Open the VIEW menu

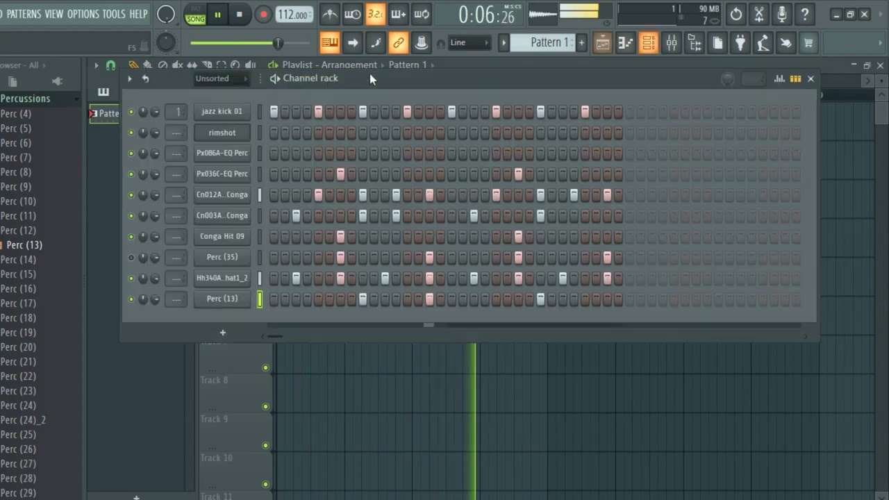point(54,14)
